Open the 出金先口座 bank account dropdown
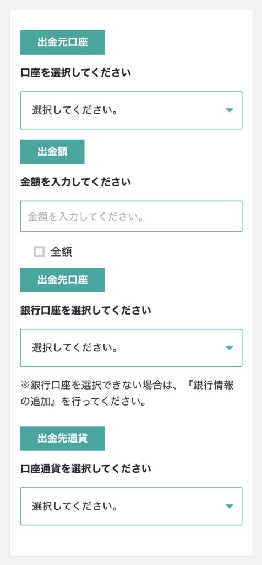 point(131,348)
